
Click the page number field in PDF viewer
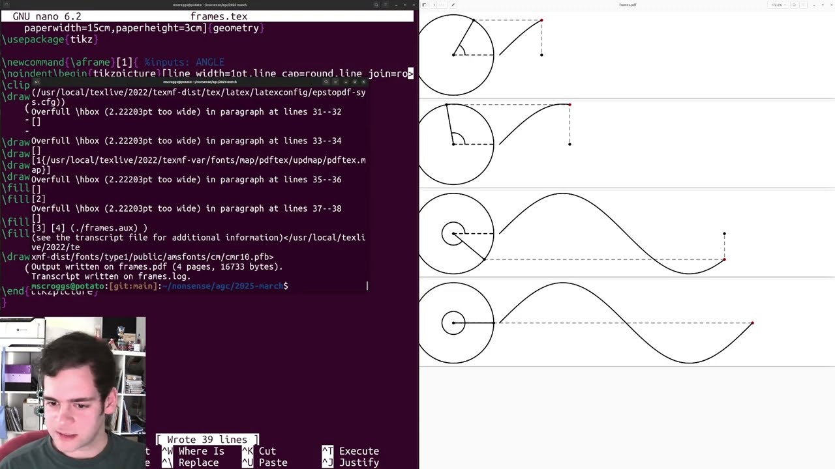tap(434, 5)
